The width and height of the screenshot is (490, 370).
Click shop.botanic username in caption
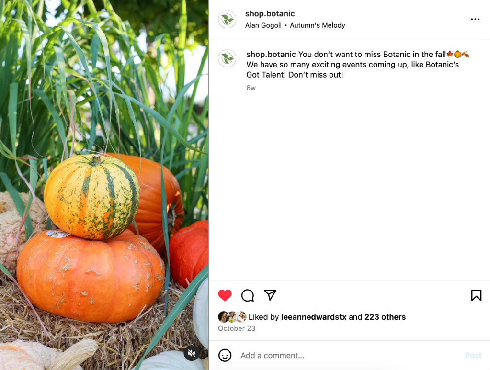point(271,55)
